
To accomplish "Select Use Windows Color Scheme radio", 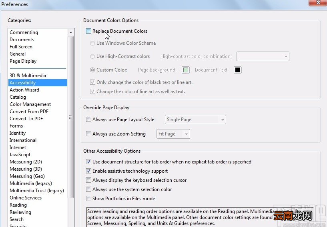I will 92,43.
